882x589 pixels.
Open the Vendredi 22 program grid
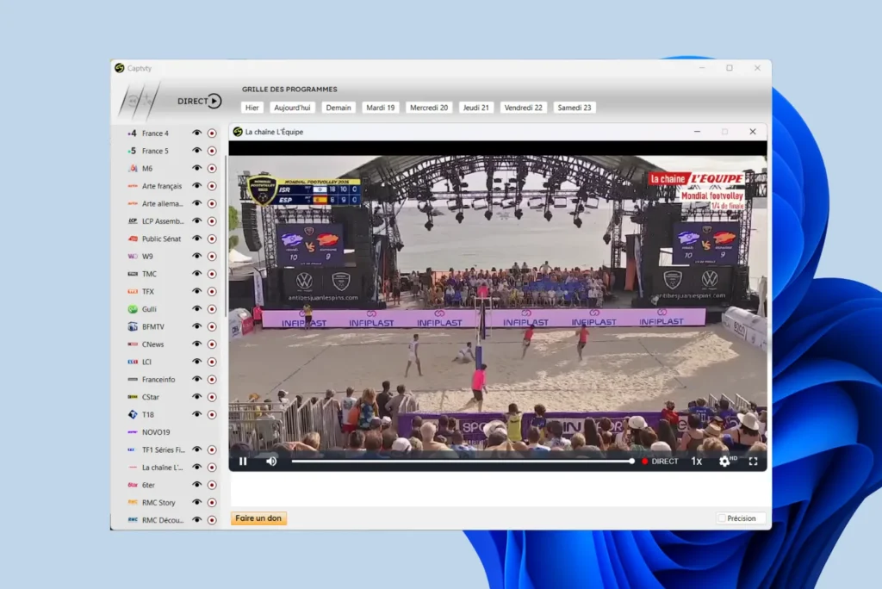pos(523,108)
